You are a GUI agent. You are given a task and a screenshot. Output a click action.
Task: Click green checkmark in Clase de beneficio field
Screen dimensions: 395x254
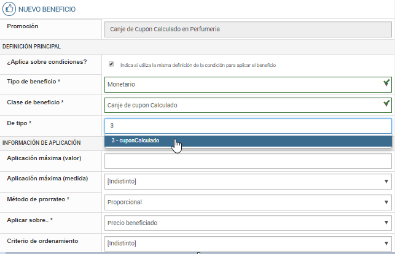(x=386, y=104)
